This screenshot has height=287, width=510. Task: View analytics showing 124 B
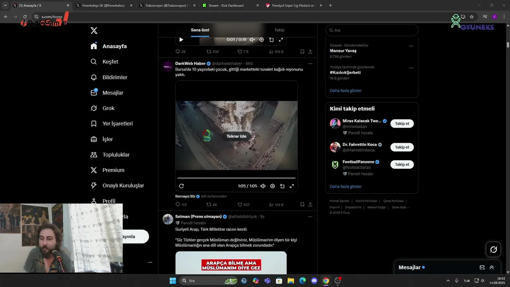point(276,204)
